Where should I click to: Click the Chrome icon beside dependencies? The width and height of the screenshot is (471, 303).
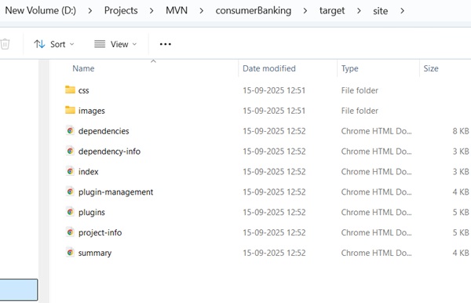pos(70,130)
